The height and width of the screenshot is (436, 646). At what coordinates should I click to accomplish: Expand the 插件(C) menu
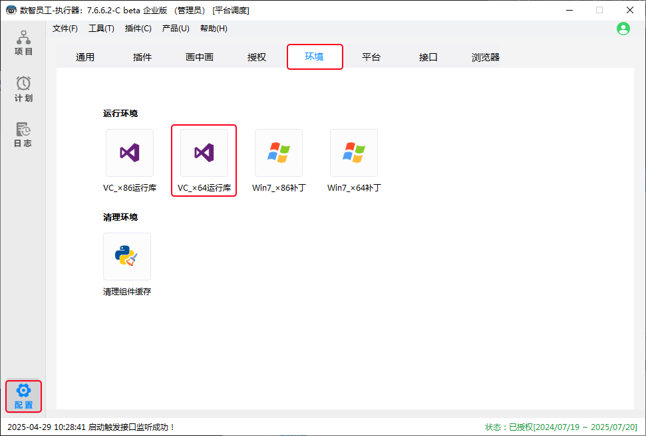point(138,29)
